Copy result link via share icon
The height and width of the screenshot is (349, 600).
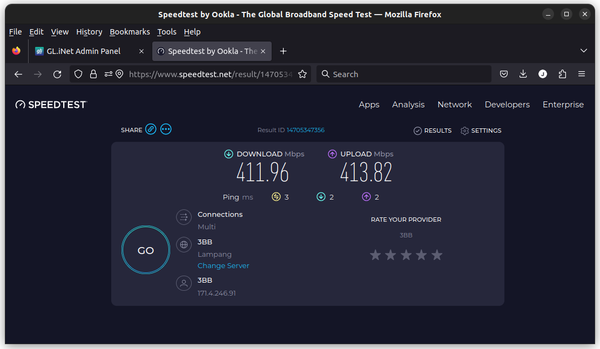point(151,129)
